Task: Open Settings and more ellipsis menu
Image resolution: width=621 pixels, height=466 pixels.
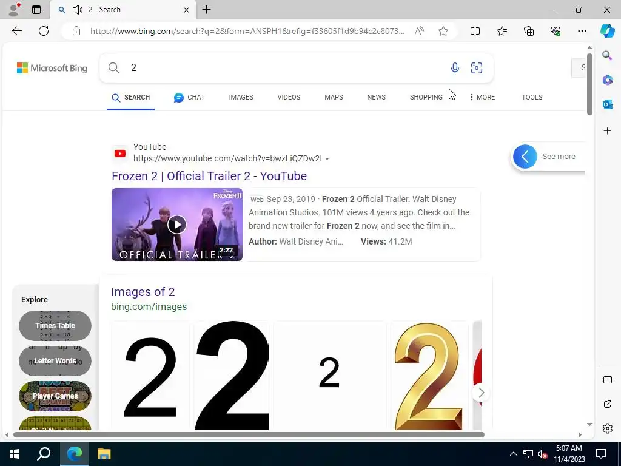Action: coord(582,31)
